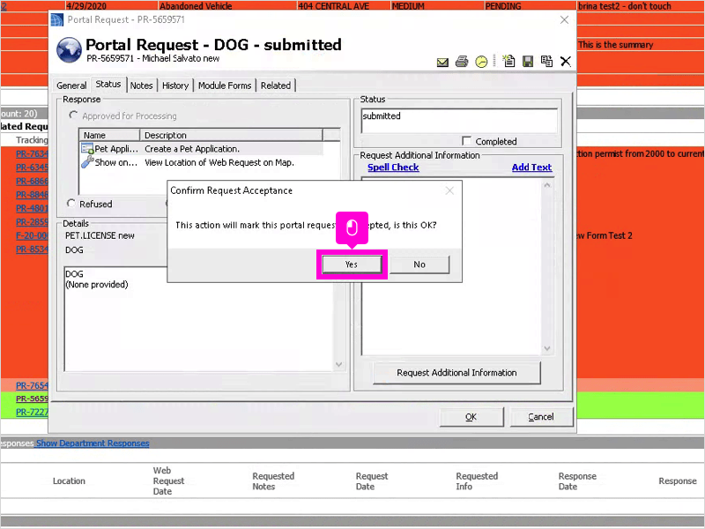
Task: Click the Web Request Date column header
Action: 168,481
